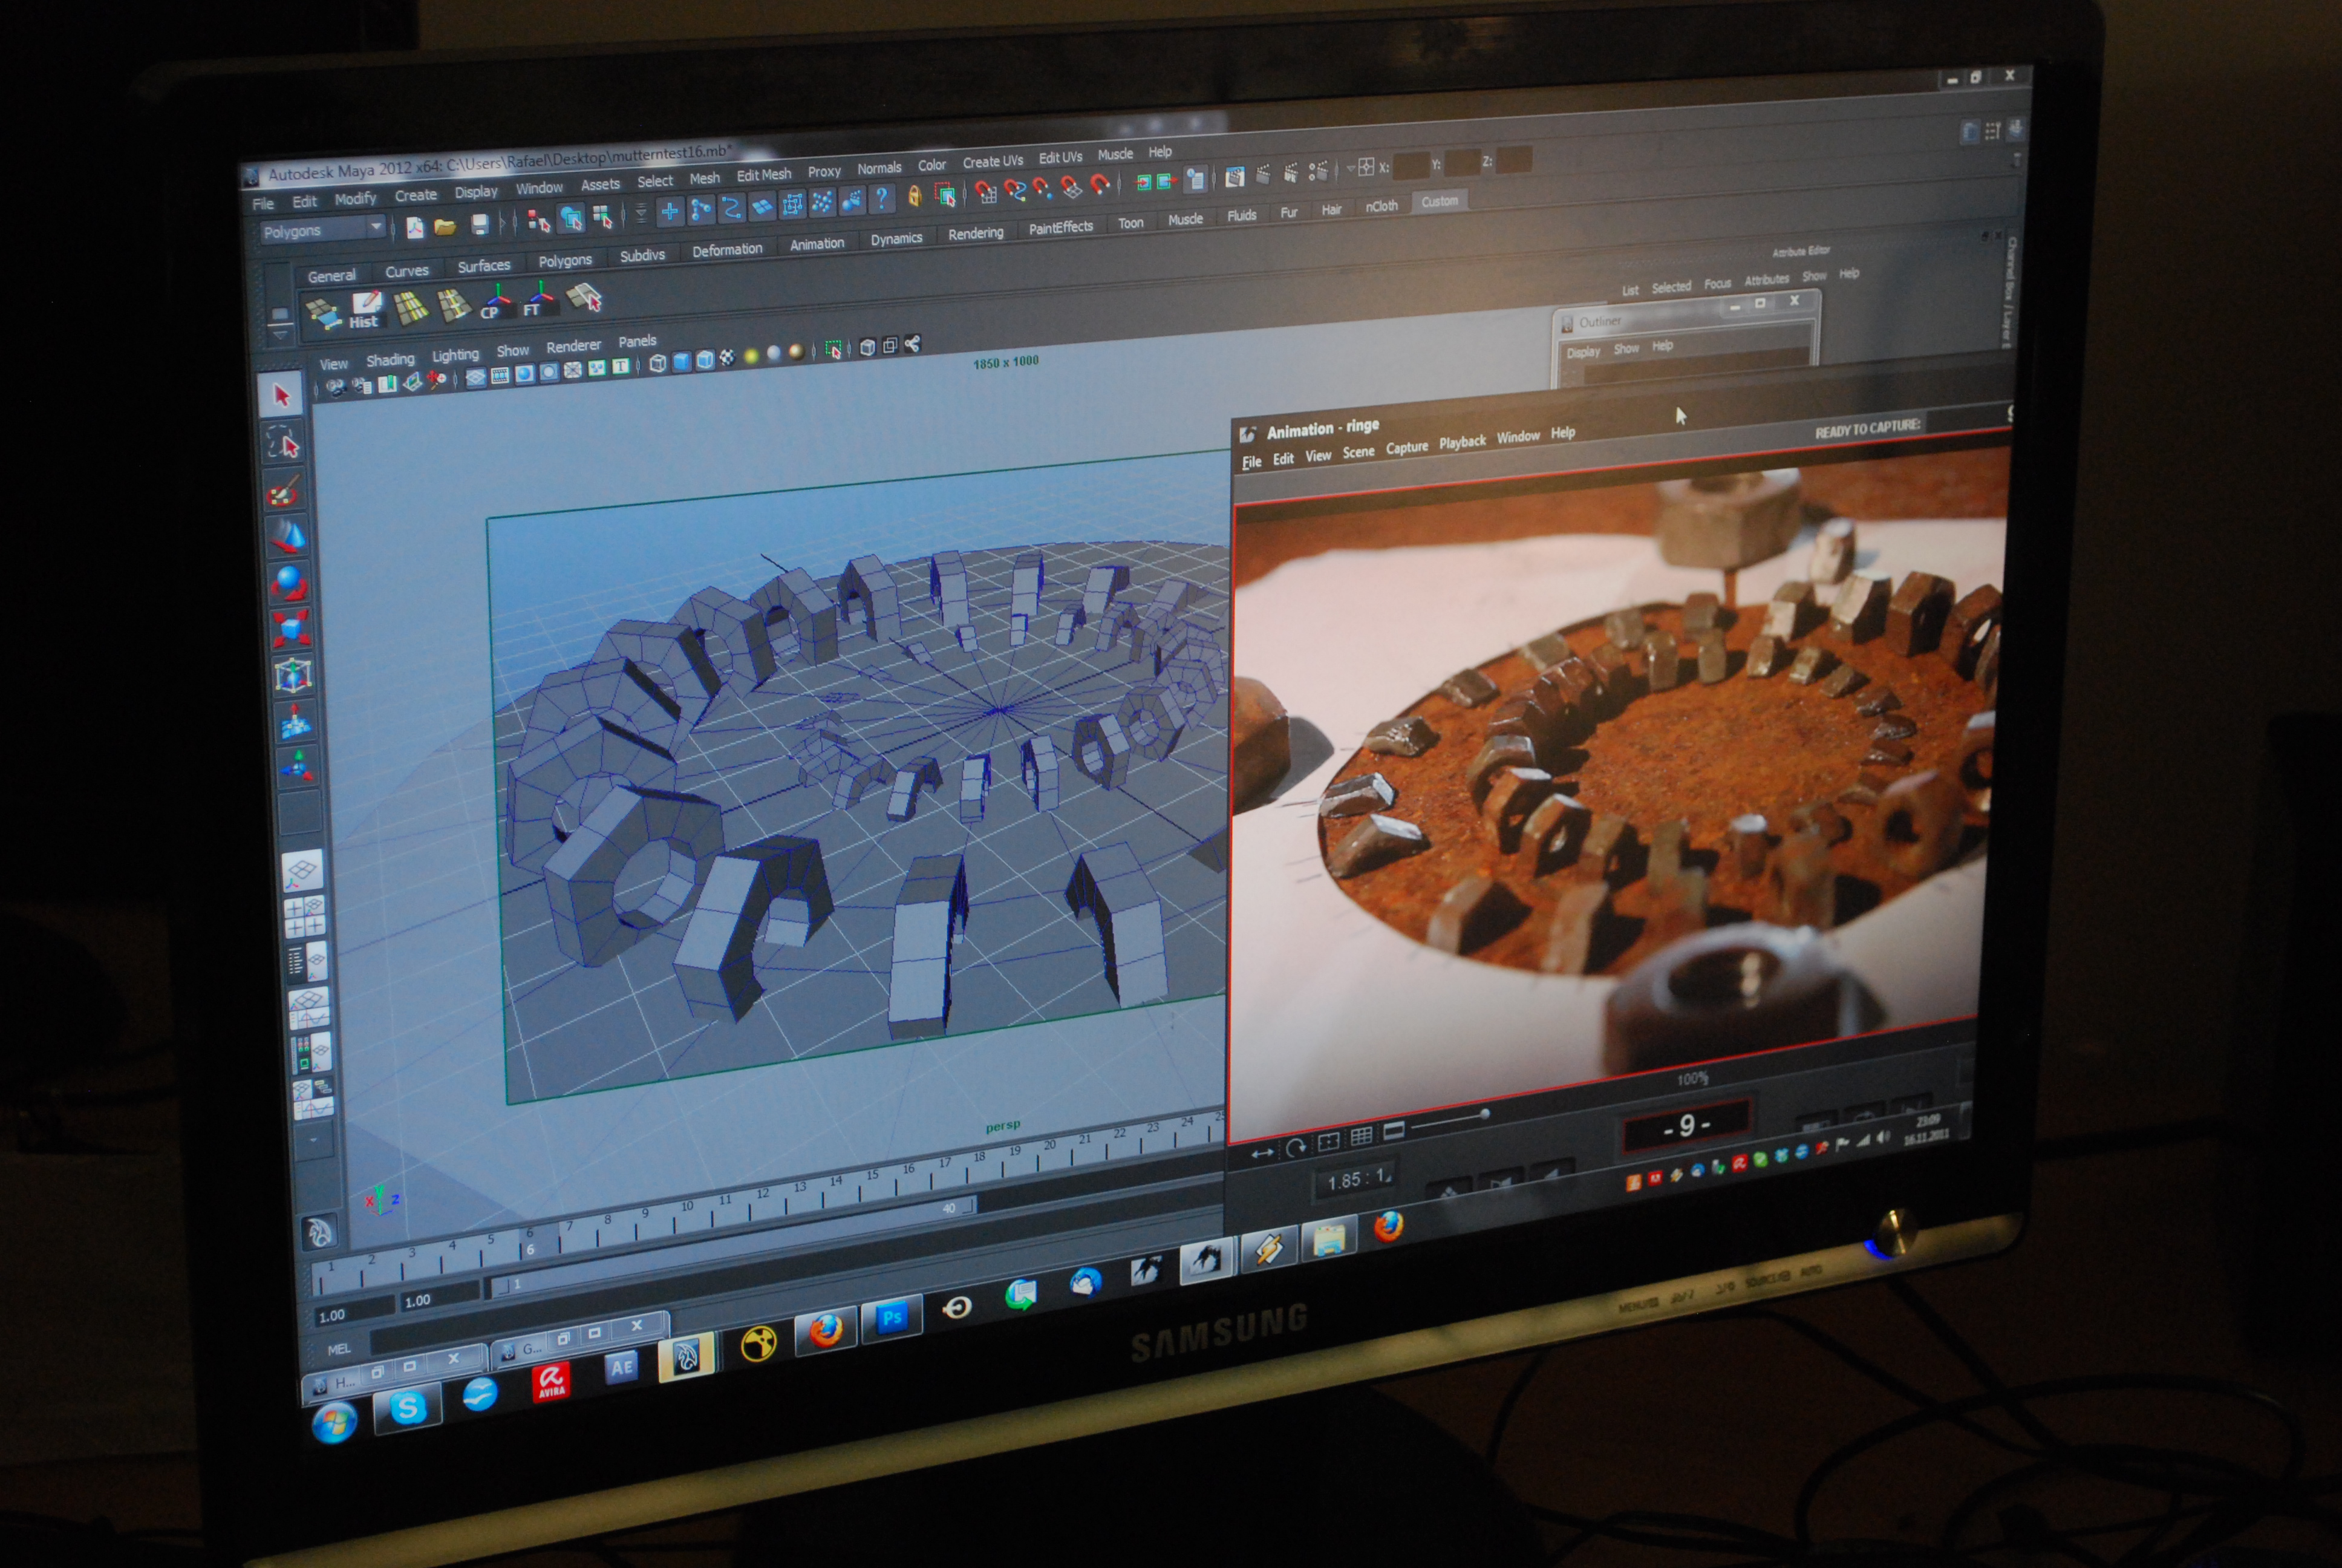The image size is (2342, 1568).
Task: Toggle select by hierarchy mode
Action: click(539, 221)
